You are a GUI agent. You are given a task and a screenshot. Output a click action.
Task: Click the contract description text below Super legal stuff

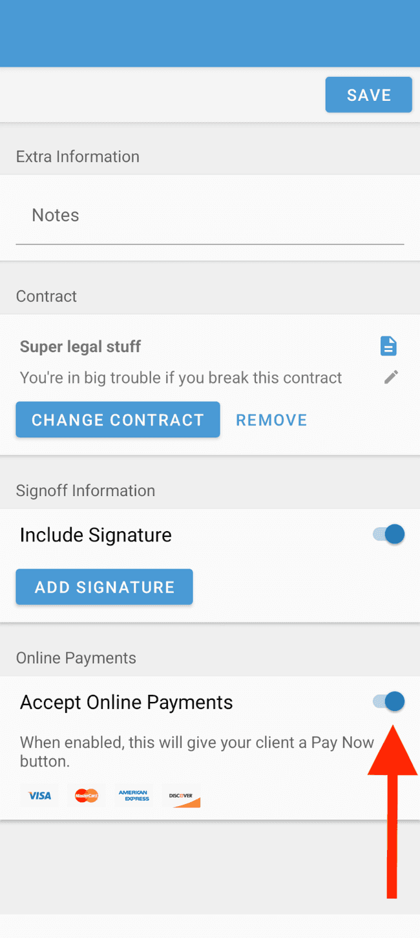tap(180, 377)
